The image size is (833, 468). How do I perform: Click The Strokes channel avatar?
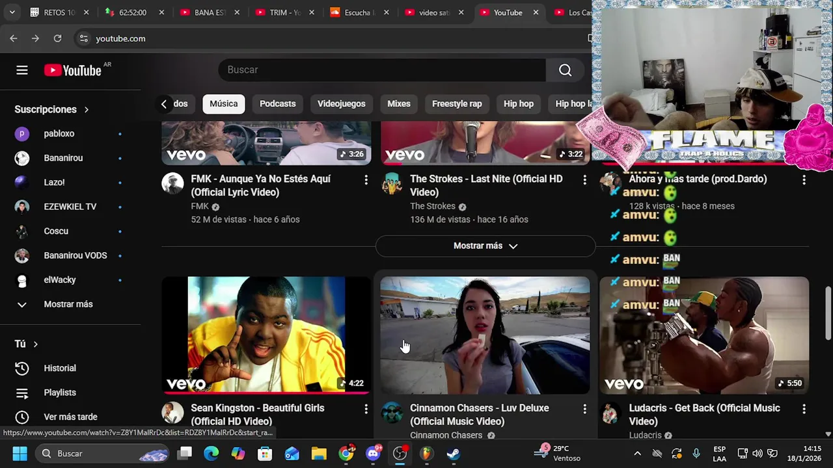[392, 183]
